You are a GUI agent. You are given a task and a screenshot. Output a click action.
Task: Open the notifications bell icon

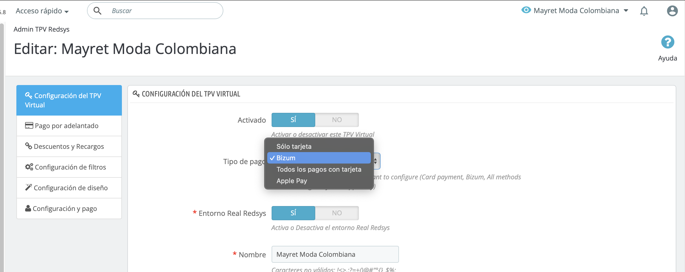644,11
